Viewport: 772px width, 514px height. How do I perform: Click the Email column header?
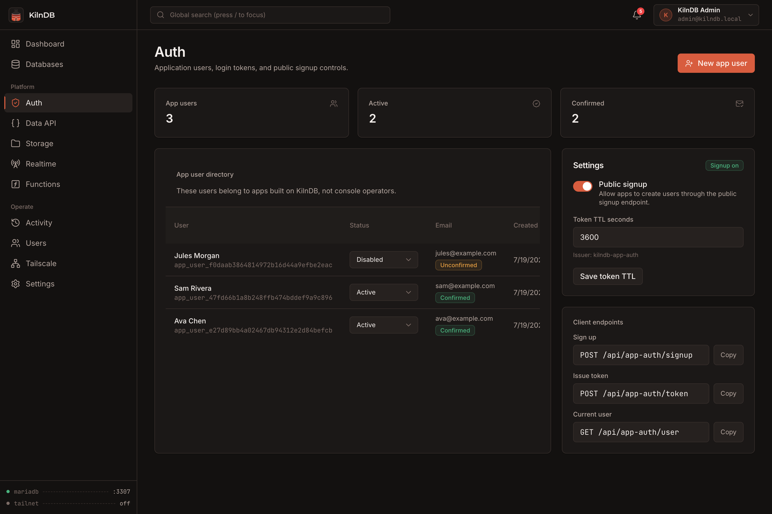[443, 225]
